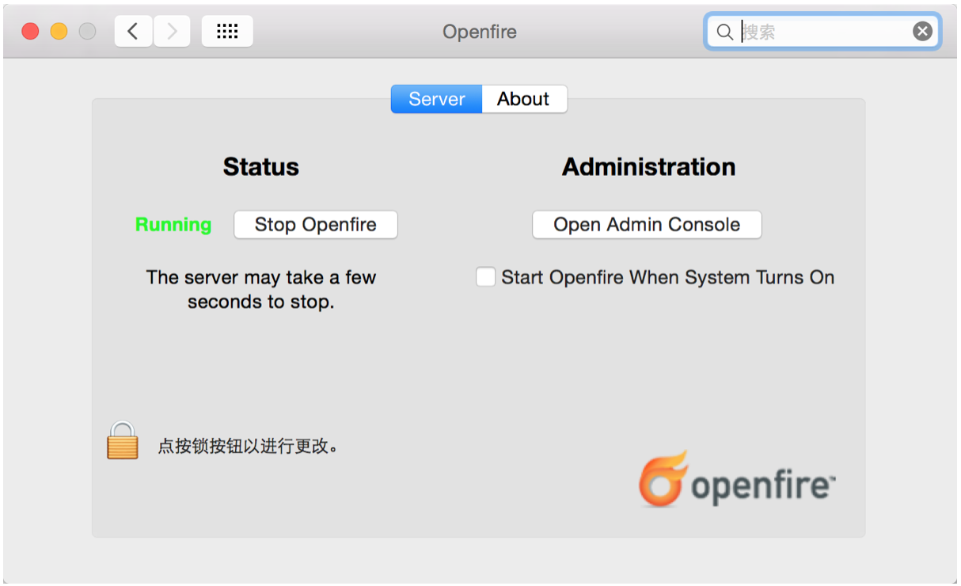Click the green Running status text
Image resolution: width=961 pixels, height=586 pixels.
pyautogui.click(x=173, y=225)
